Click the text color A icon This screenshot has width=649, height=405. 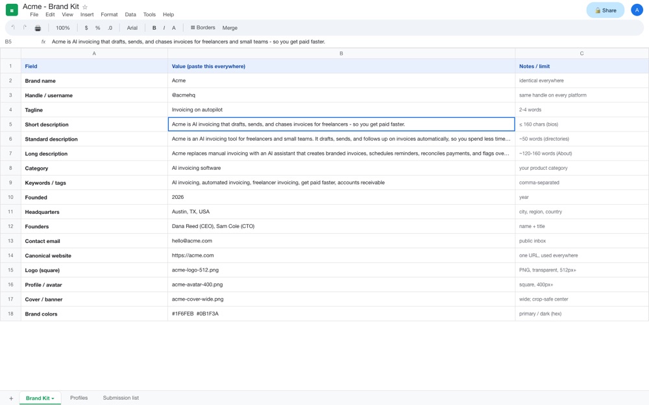tap(173, 28)
